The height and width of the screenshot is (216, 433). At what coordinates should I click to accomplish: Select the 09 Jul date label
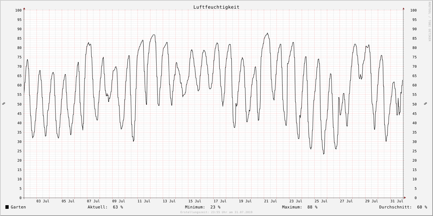coord(119,201)
